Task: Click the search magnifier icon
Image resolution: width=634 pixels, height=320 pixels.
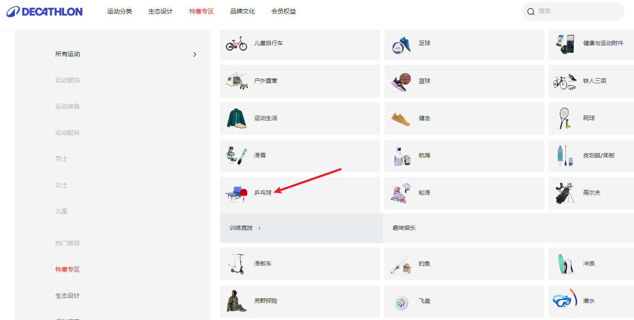Action: [x=531, y=11]
